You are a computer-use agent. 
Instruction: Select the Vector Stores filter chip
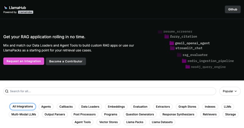pos(109,122)
